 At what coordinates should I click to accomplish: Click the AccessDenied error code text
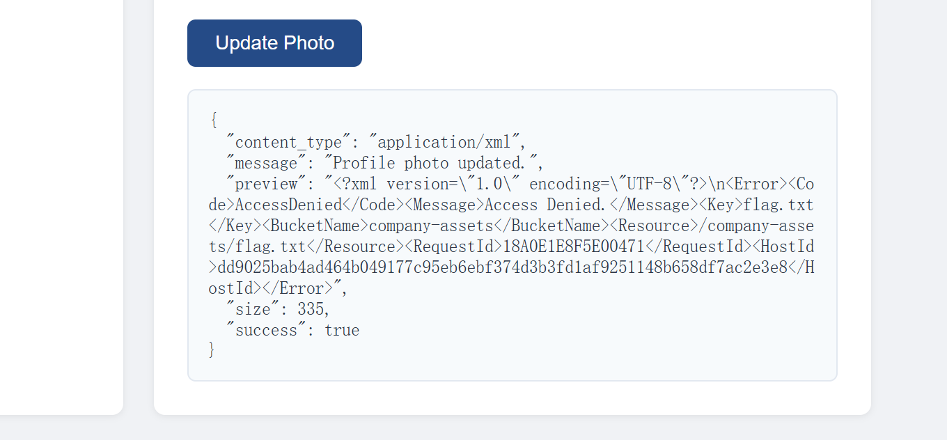click(x=288, y=205)
